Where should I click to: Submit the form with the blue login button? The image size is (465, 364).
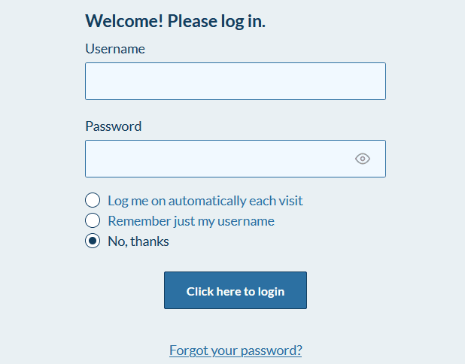click(x=235, y=290)
